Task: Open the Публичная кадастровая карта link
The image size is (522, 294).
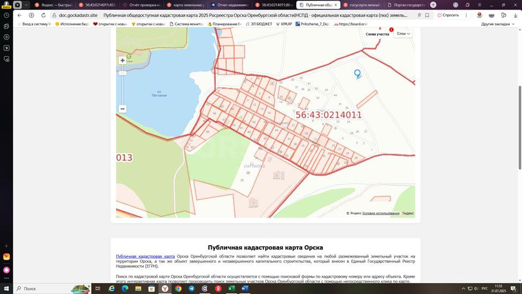Action: click(x=145, y=256)
